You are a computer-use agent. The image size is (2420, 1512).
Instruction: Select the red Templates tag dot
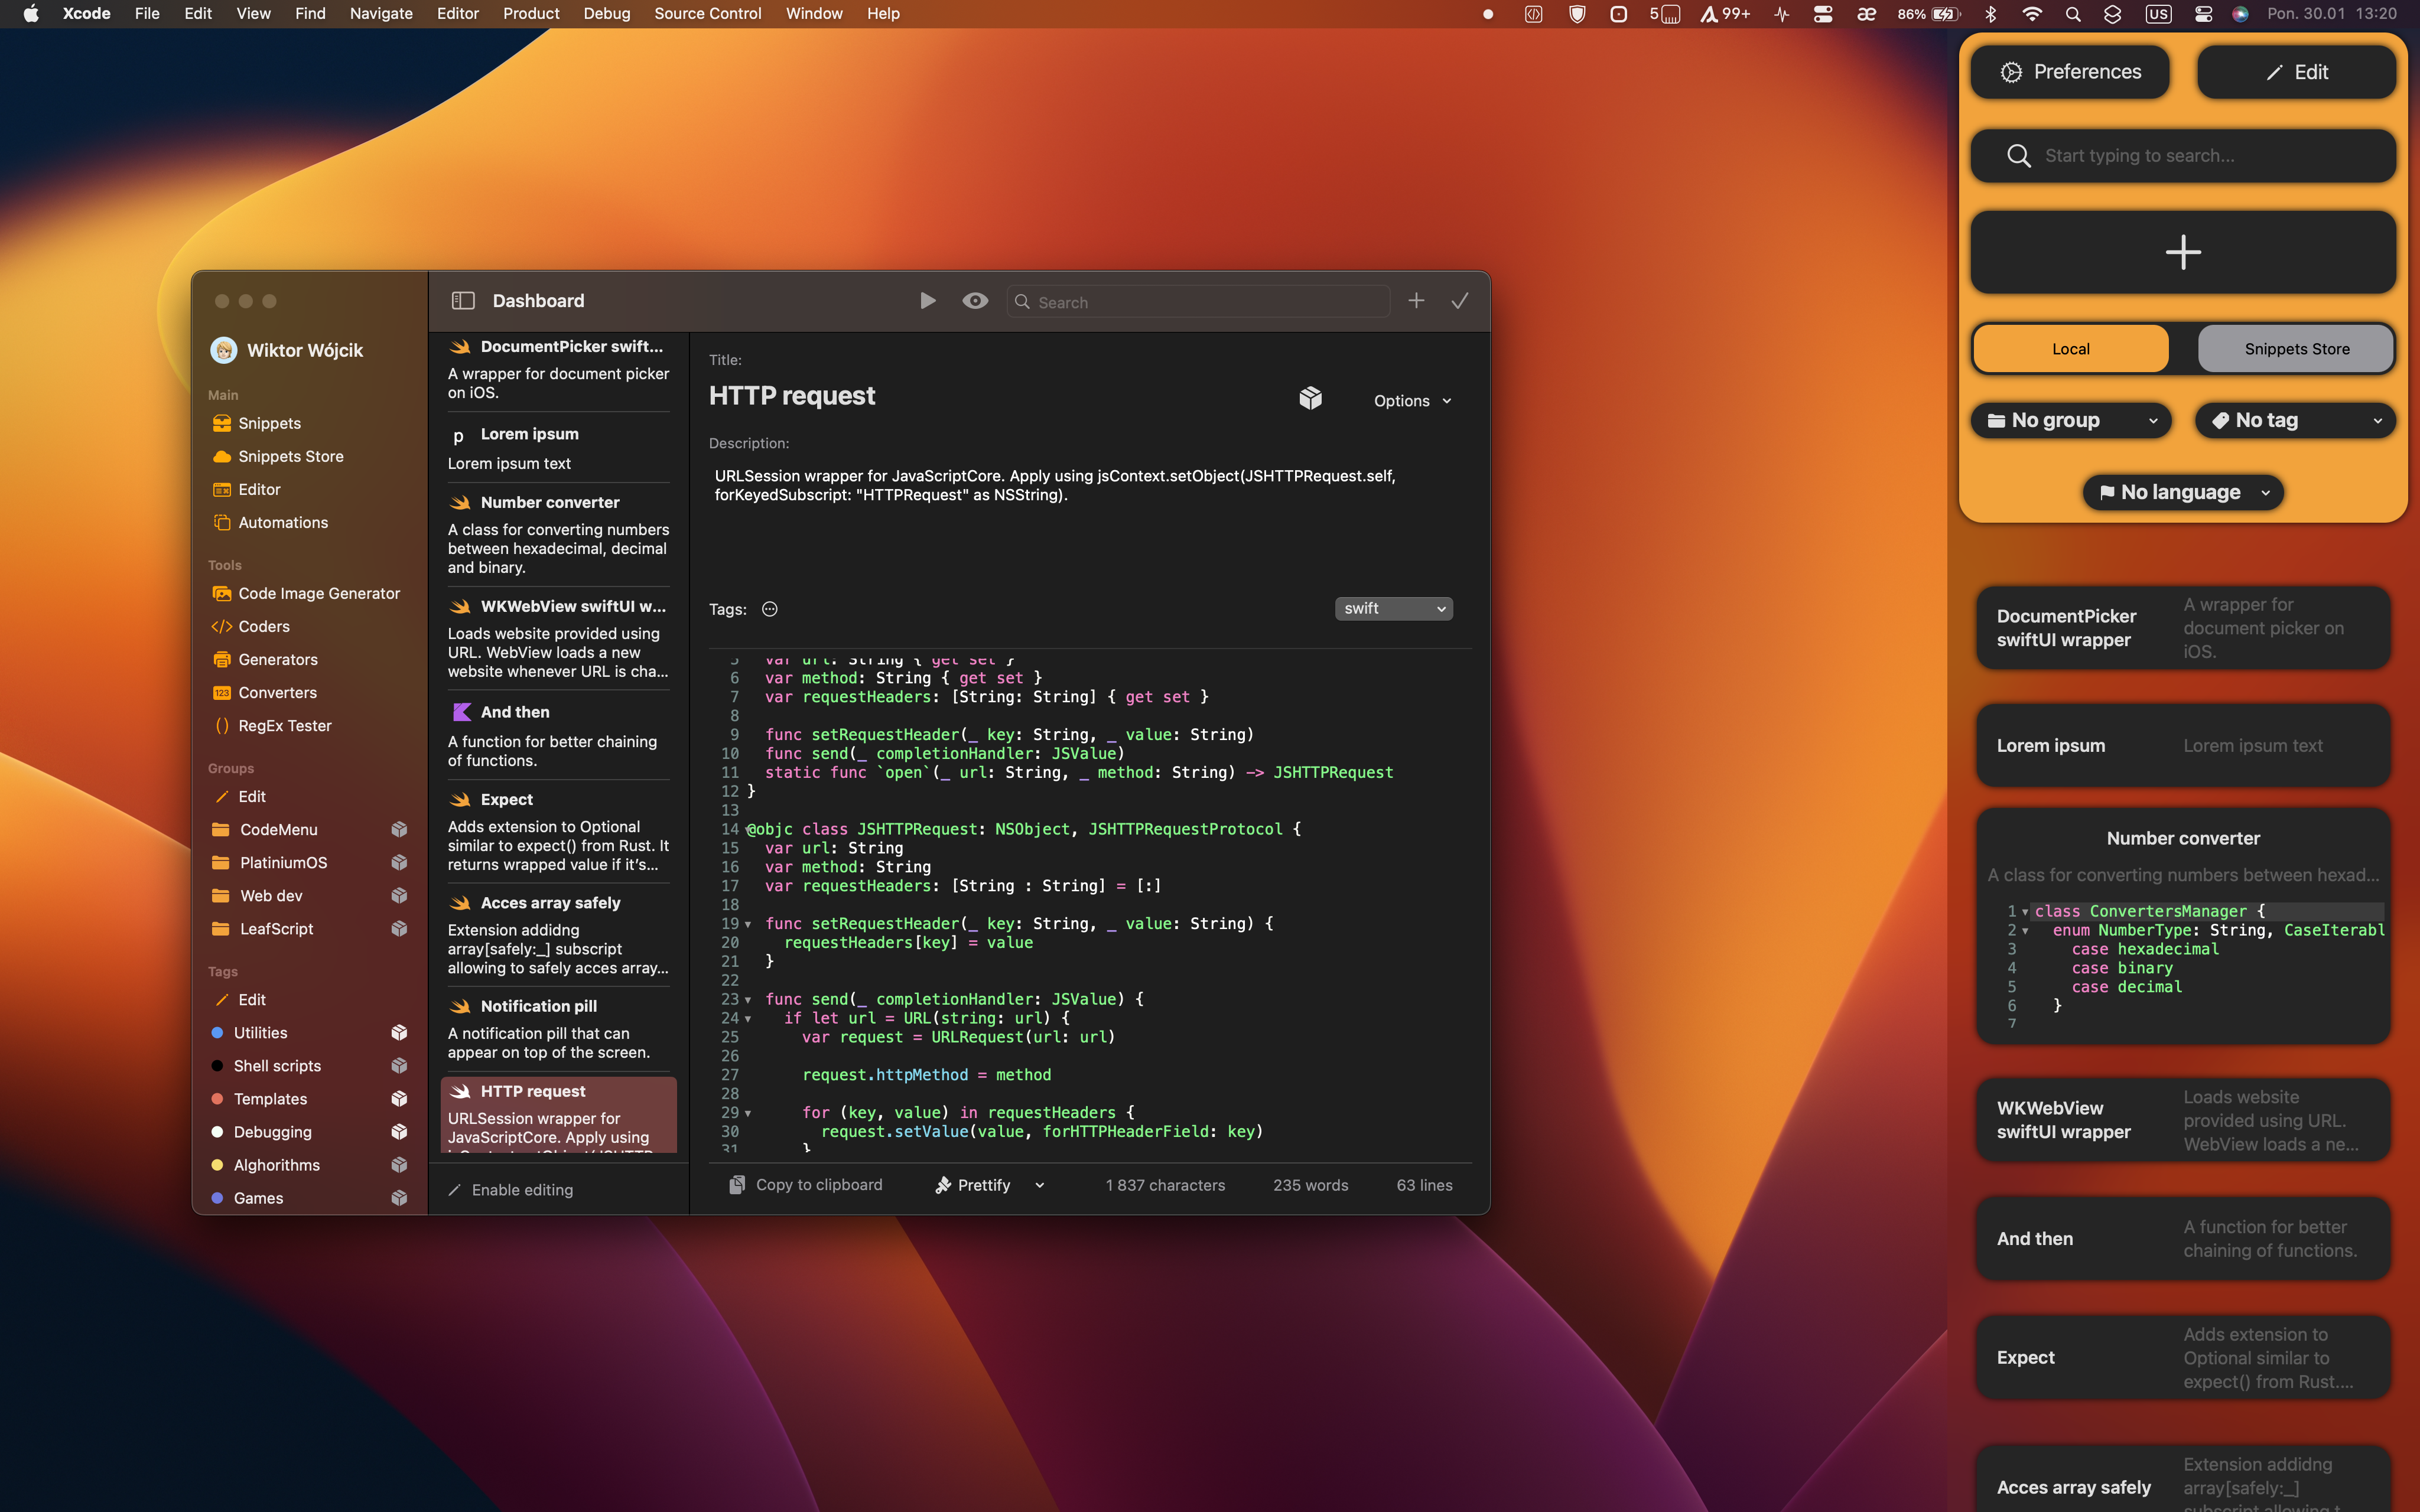(217, 1098)
